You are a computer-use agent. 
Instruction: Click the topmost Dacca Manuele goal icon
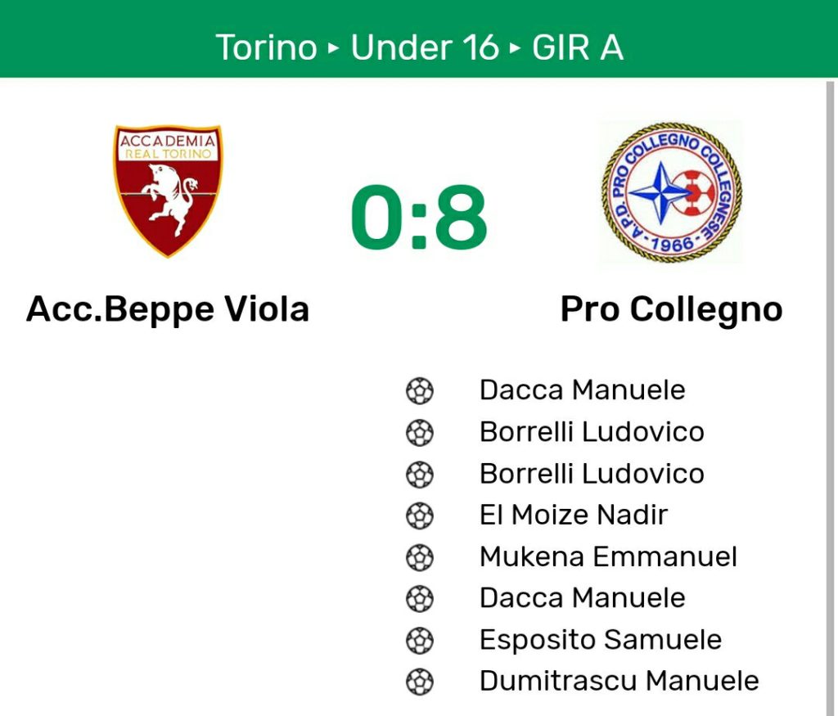click(420, 390)
